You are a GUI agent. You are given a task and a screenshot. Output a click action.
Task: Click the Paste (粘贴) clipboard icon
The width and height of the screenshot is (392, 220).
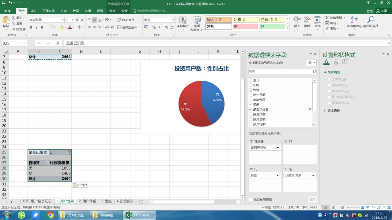(6, 20)
